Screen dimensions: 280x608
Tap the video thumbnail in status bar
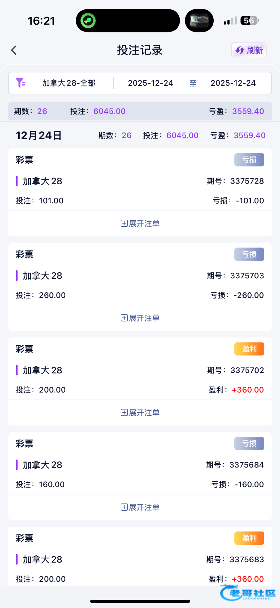click(x=199, y=21)
